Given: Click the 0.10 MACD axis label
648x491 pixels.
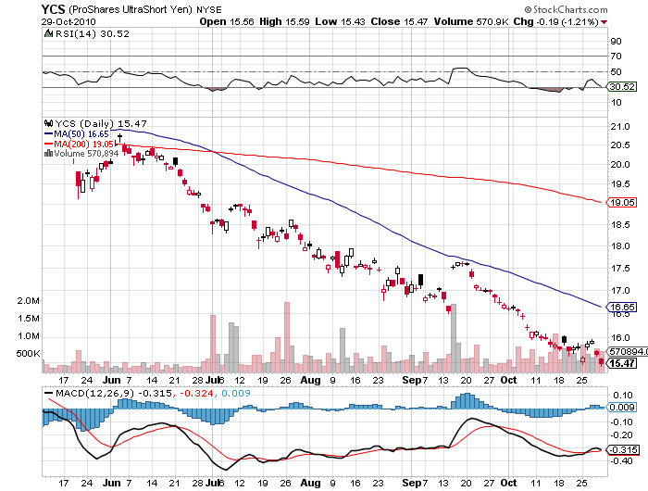Looking at the screenshot, I should [x=623, y=395].
